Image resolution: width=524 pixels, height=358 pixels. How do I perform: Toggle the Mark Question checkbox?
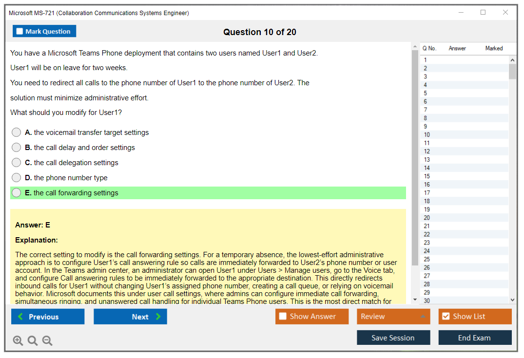click(19, 31)
